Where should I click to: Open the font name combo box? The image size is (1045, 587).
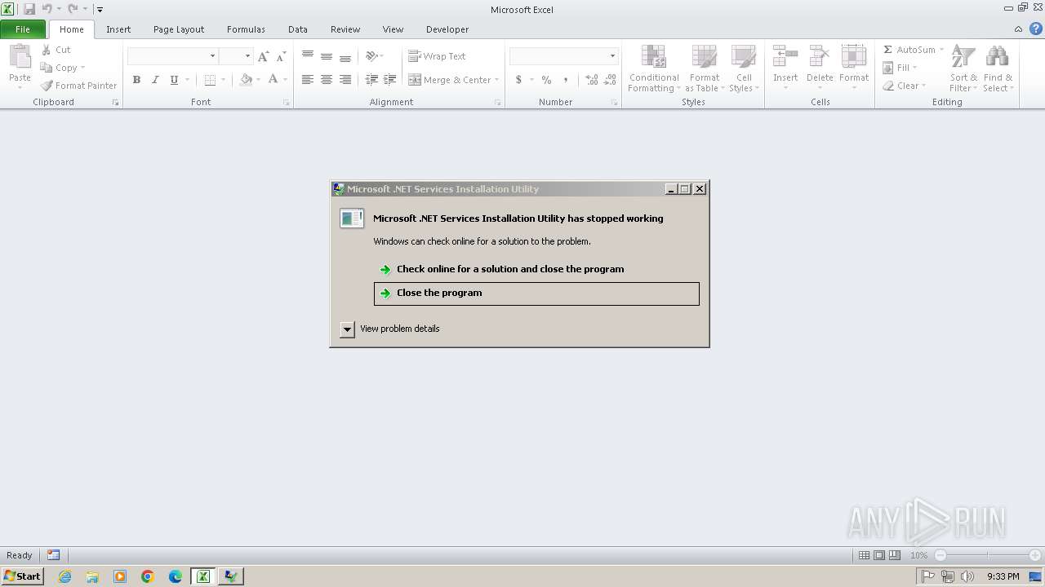pyautogui.click(x=173, y=56)
